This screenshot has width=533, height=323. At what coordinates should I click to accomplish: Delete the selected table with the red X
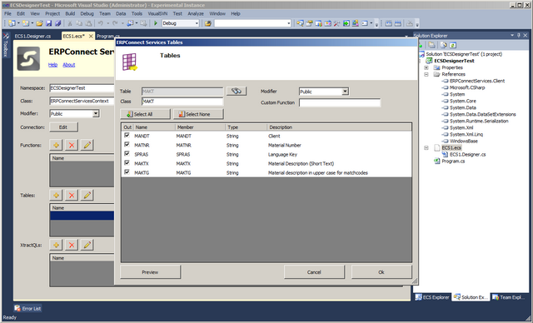tap(72, 196)
